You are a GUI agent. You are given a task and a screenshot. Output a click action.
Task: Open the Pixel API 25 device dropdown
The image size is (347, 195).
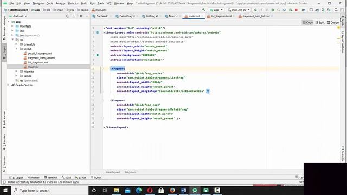239,10
